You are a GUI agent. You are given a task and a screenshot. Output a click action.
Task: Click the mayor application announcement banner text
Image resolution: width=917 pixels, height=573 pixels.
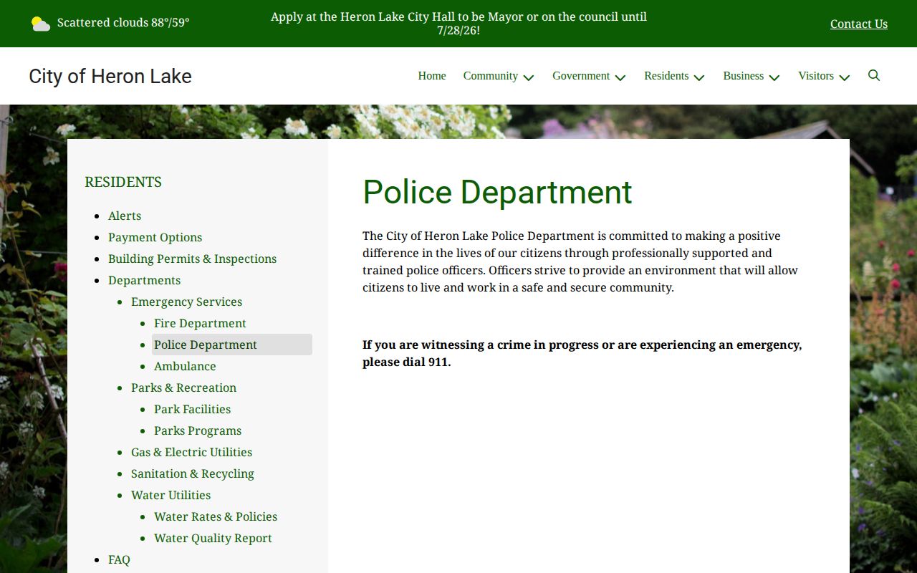click(x=458, y=24)
